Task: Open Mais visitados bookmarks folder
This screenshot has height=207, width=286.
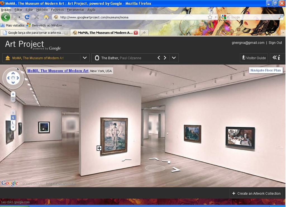Action: click(x=13, y=25)
